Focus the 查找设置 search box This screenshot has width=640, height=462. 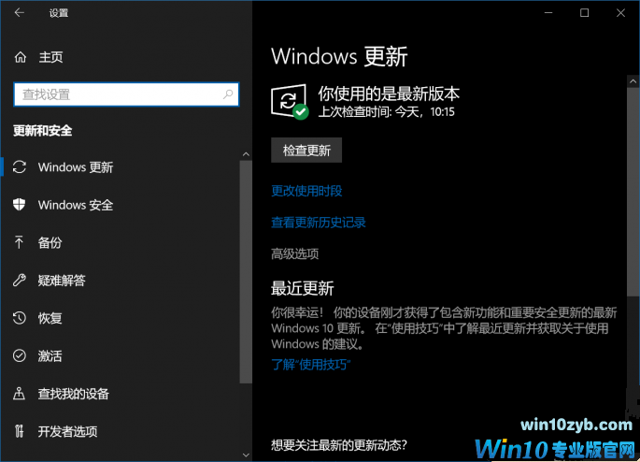[126, 94]
